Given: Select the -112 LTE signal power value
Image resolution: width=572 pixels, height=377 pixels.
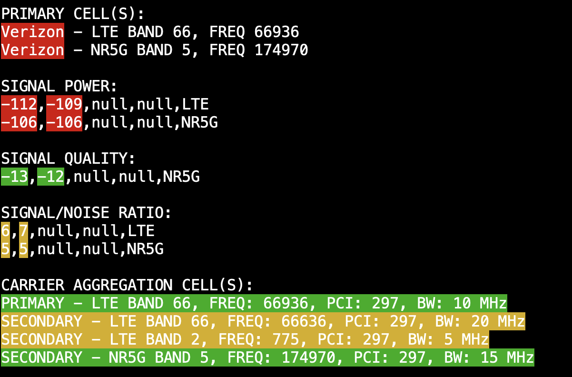Looking at the screenshot, I should 19,104.
